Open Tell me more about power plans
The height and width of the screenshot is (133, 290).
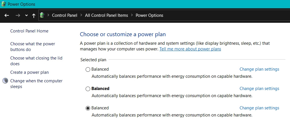pos(190,49)
